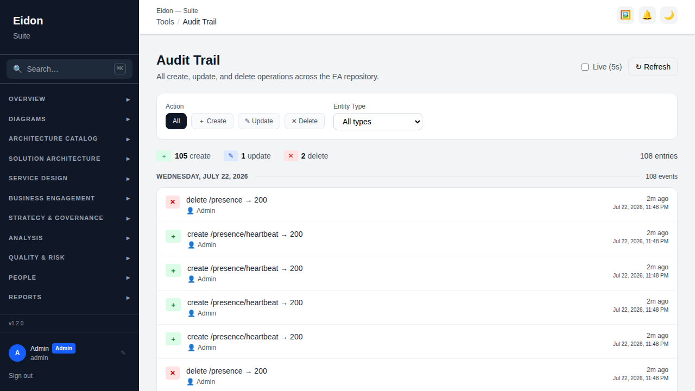The image size is (695, 391).
Task: Click the blue pencil badge beside 1 update
Action: (231, 156)
